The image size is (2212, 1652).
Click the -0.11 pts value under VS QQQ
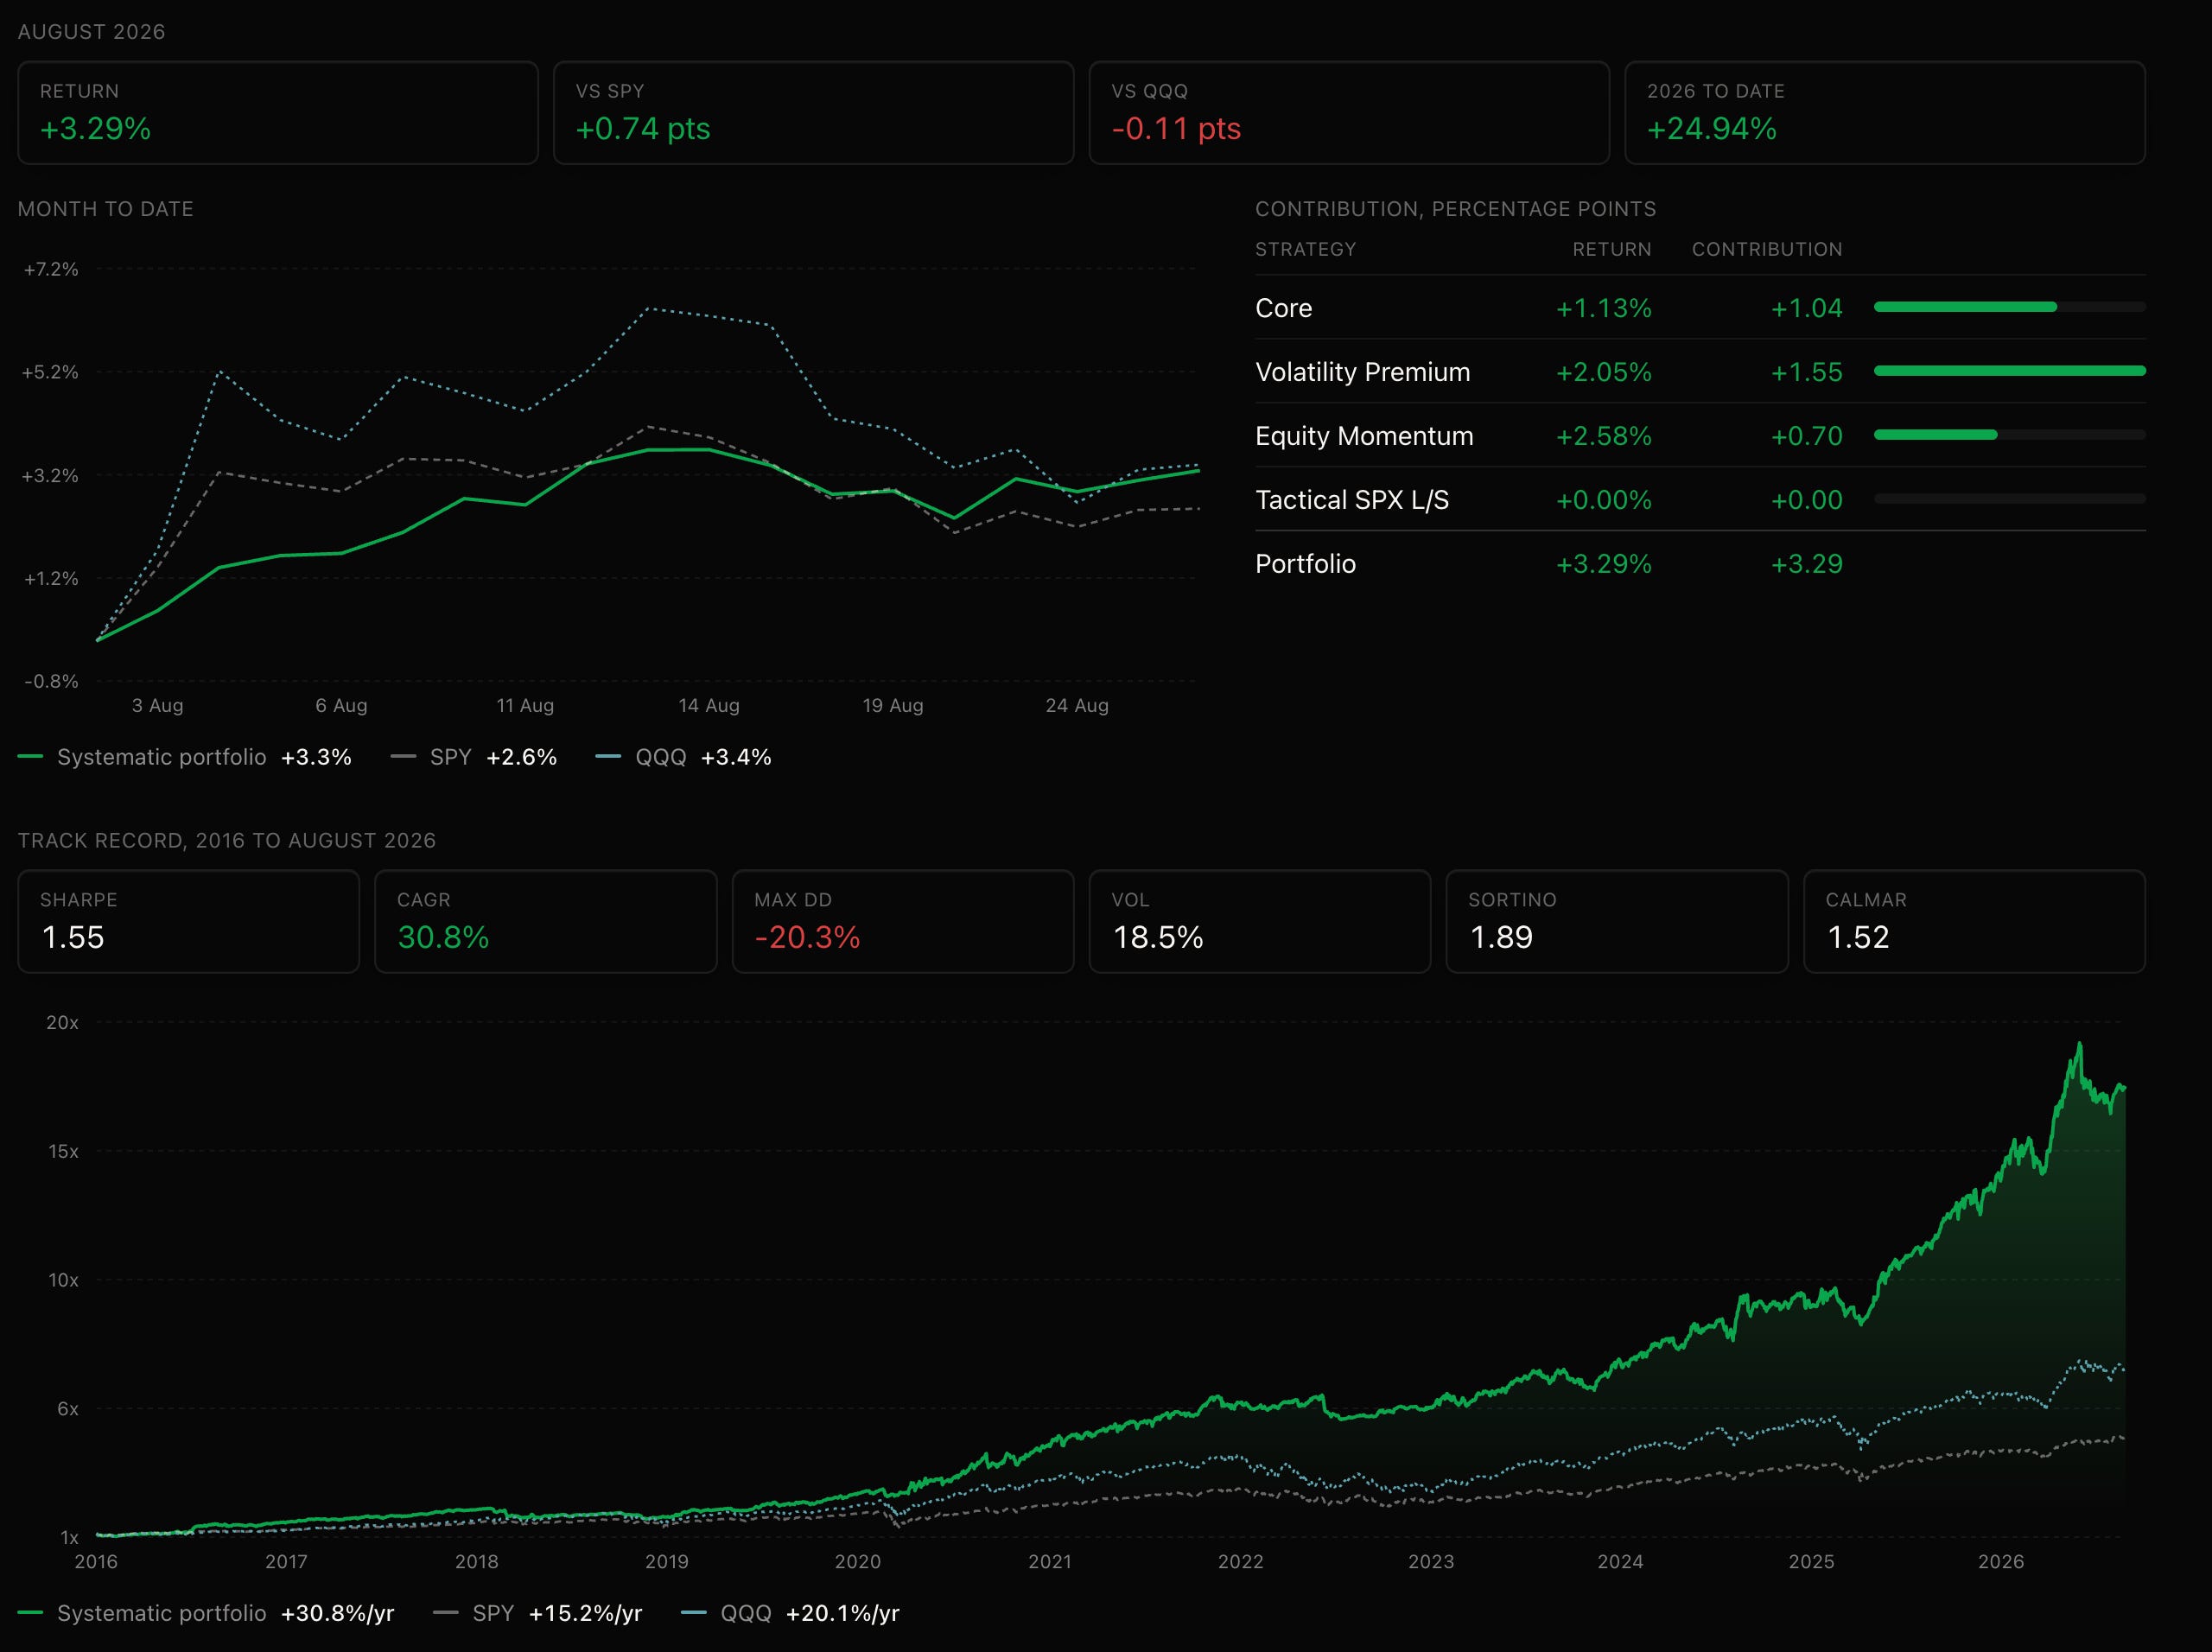[1176, 129]
